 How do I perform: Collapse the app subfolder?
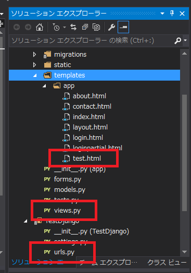(44, 86)
